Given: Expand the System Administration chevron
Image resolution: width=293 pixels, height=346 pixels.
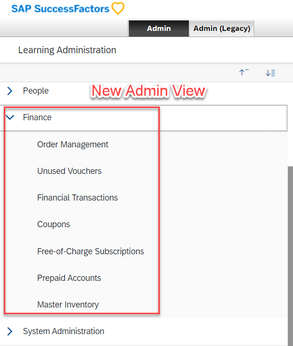Looking at the screenshot, I should tap(10, 331).
